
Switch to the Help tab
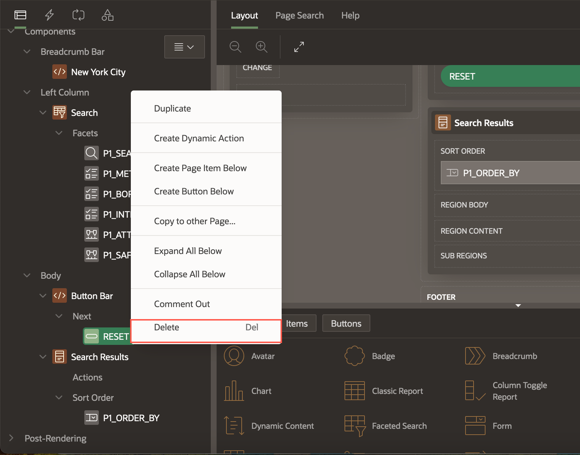(x=350, y=16)
